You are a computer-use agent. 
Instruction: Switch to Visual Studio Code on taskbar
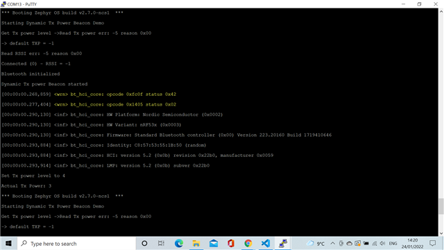(x=265, y=243)
